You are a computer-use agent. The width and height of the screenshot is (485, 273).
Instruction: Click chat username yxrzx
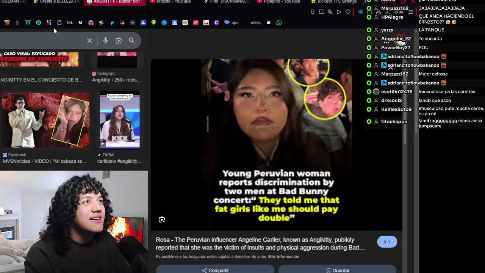[387, 30]
